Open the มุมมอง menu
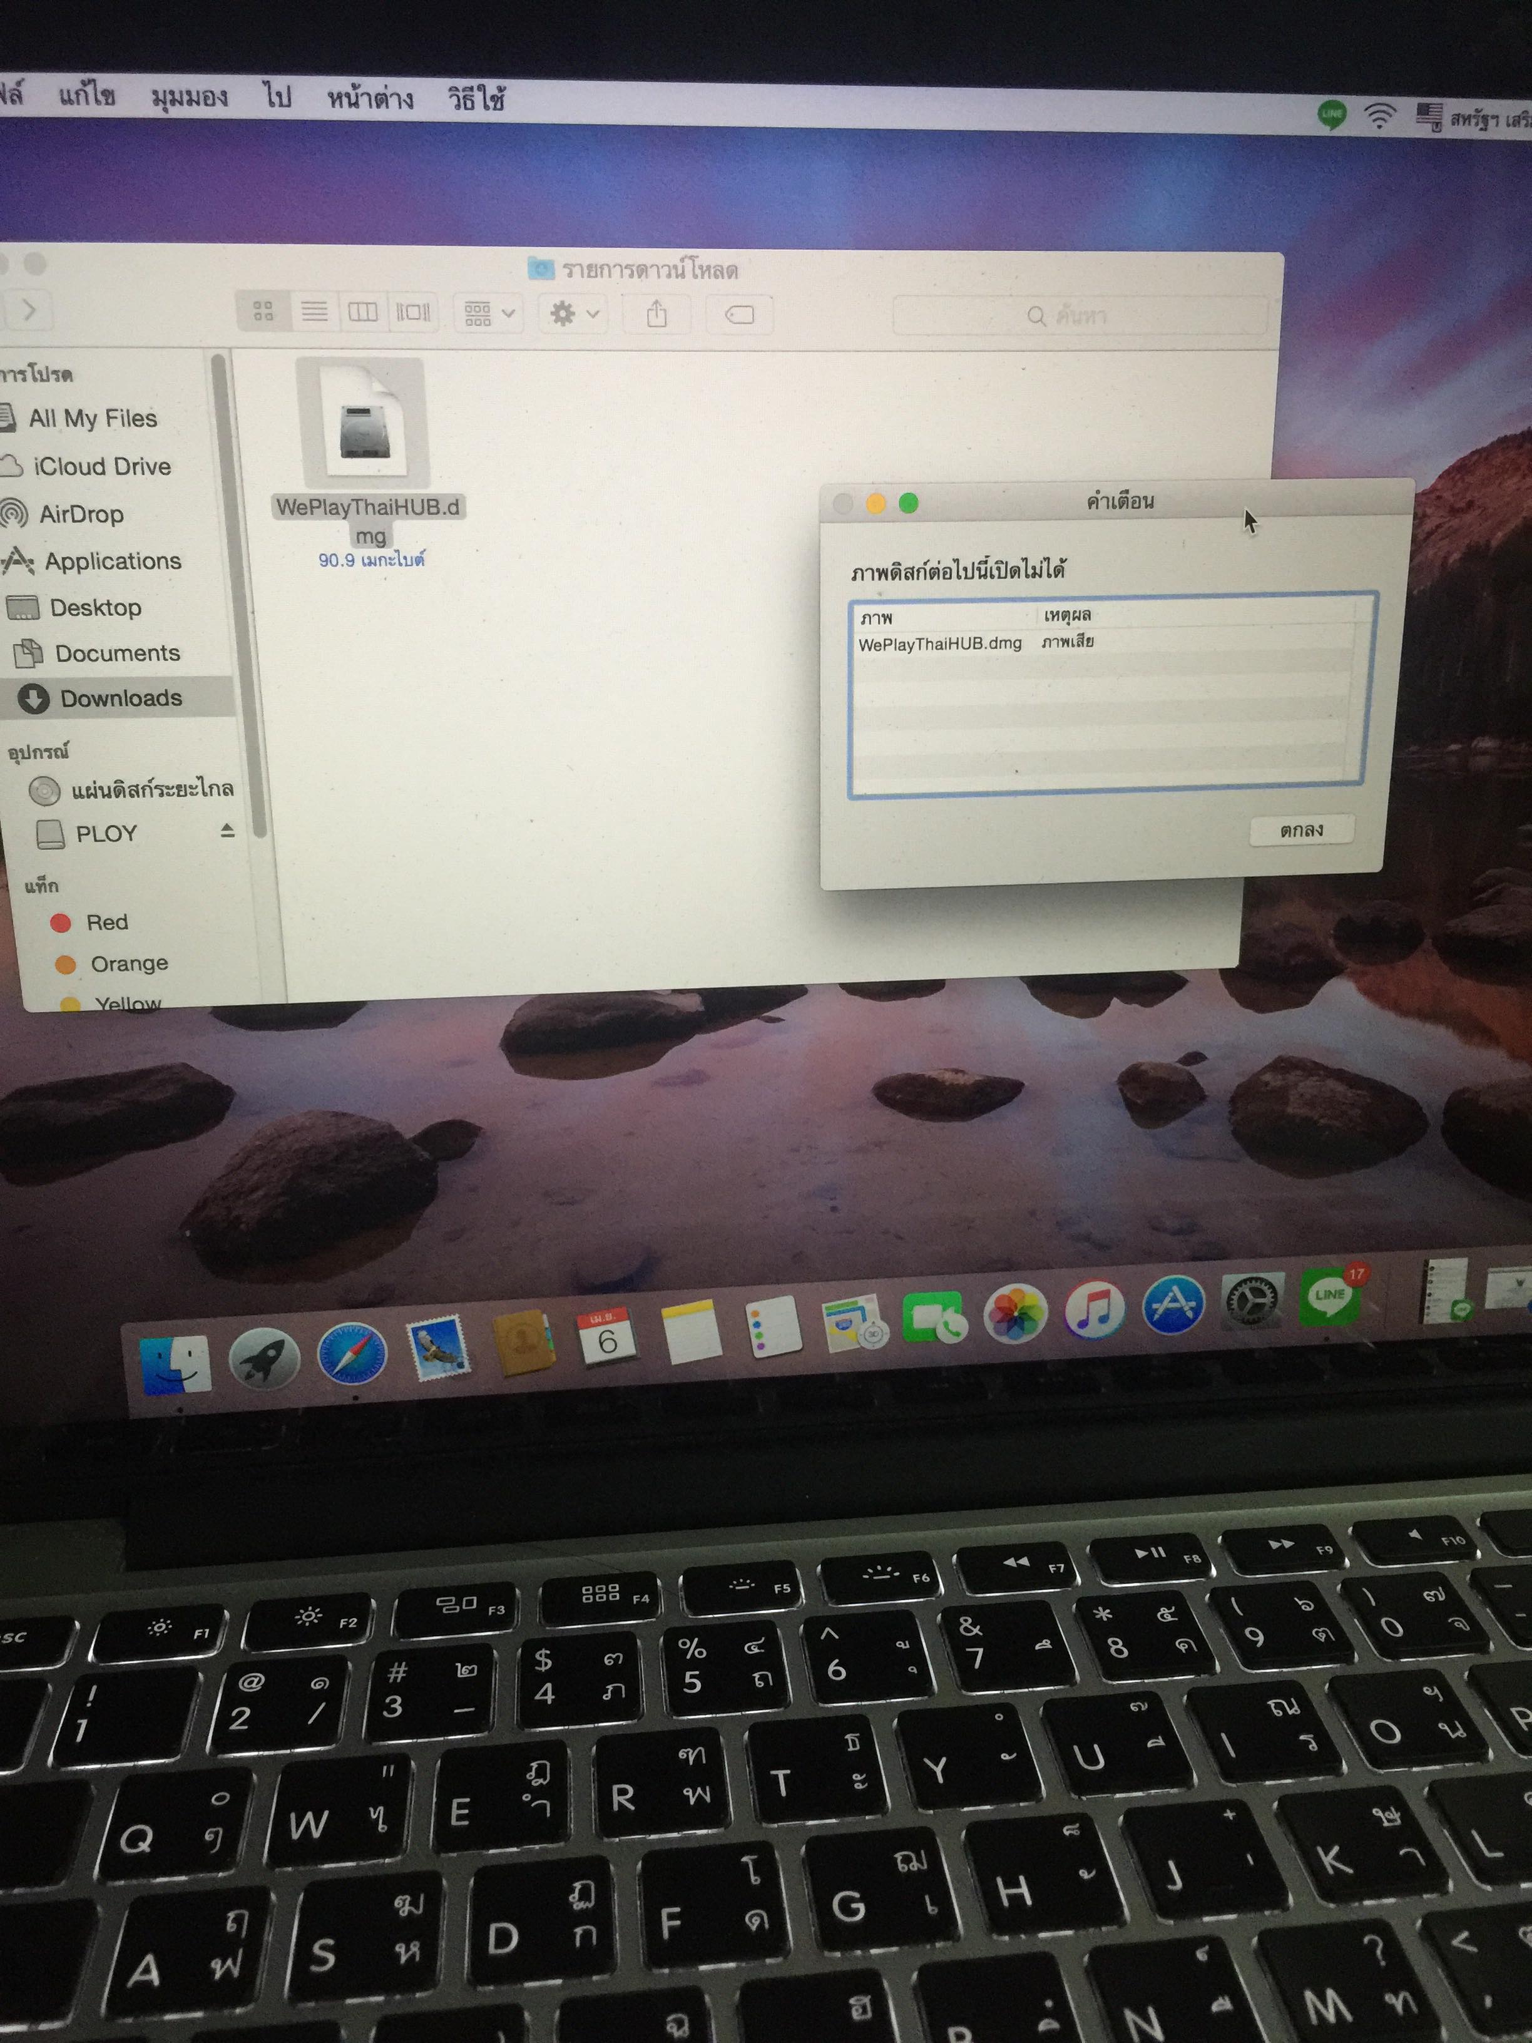The height and width of the screenshot is (2043, 1532). [x=189, y=96]
